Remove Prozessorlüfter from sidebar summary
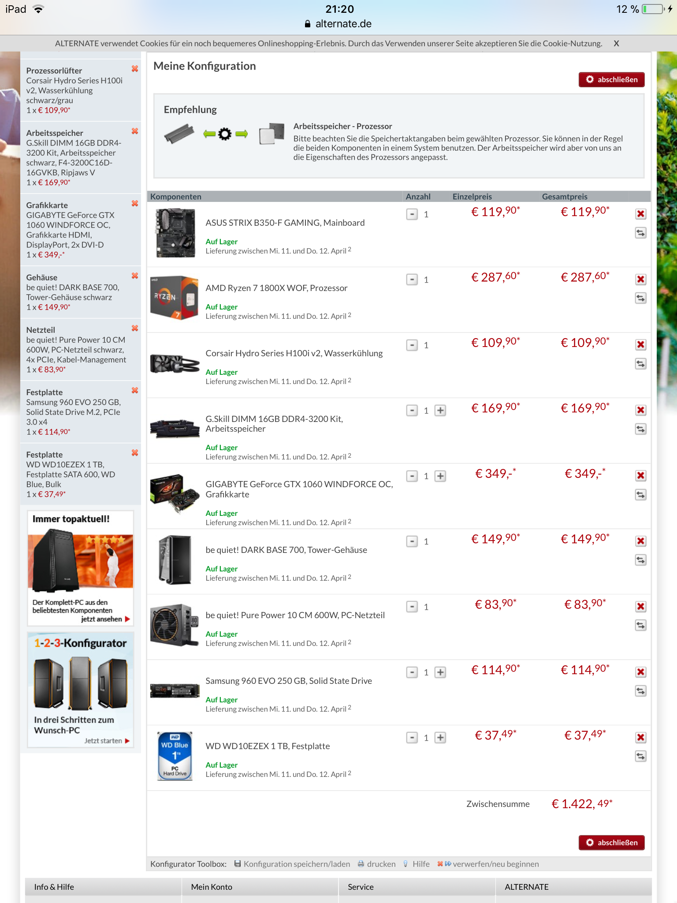Viewport: 677px width, 903px height. (135, 69)
